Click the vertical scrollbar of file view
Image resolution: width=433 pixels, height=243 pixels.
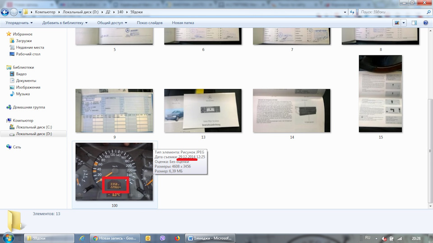[430, 151]
